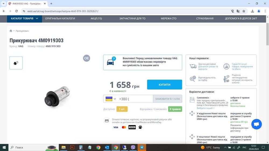Bookmark this page with the star icon

244,11
